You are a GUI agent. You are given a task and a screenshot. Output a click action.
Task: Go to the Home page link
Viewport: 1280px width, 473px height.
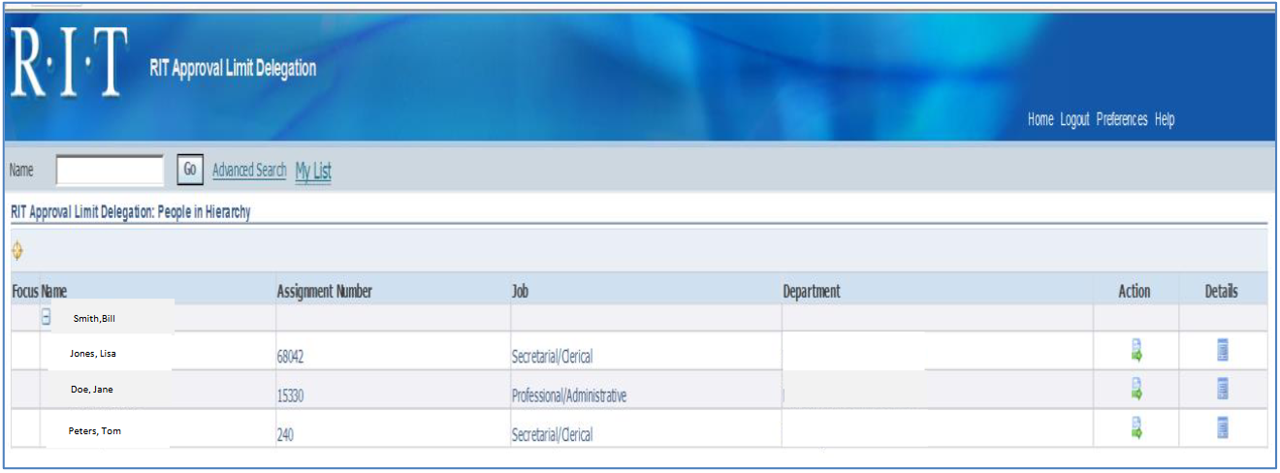[1040, 119]
